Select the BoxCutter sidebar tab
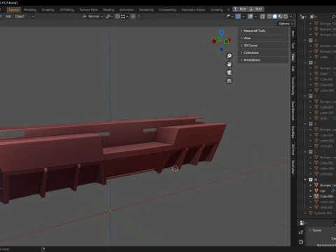The width and height of the screenshot is (336, 252). point(293,167)
